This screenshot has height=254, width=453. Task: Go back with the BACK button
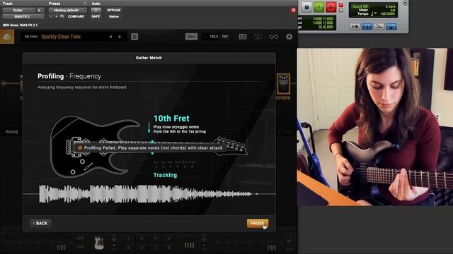pyautogui.click(x=40, y=223)
